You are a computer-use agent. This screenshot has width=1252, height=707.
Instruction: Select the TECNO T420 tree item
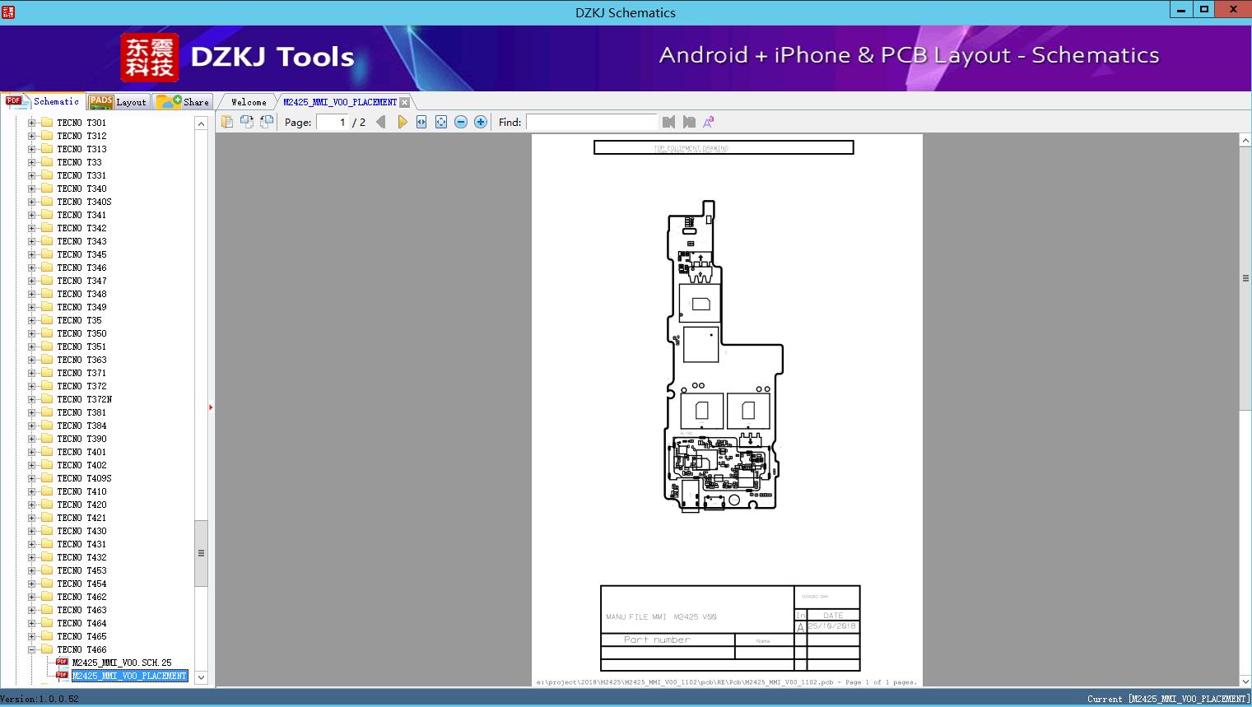[81, 505]
